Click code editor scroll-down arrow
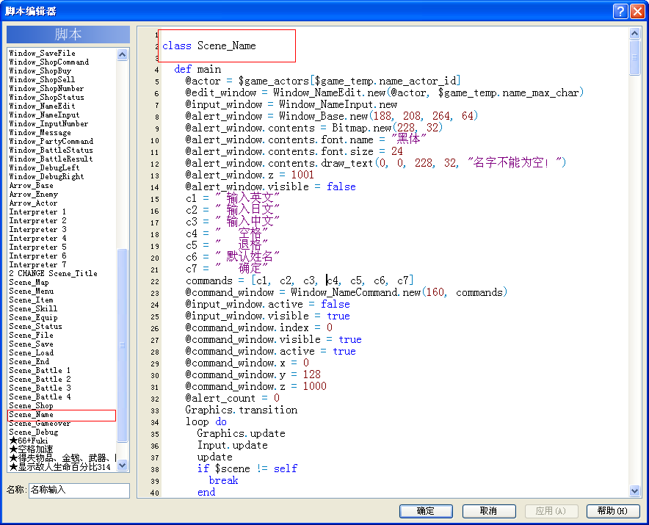The height and width of the screenshot is (525, 649). [x=635, y=491]
